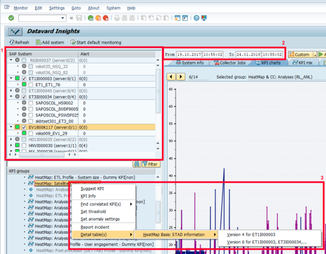This screenshot has width=326, height=254.
Task: Click the Save diskette icon
Action: coord(79,18)
